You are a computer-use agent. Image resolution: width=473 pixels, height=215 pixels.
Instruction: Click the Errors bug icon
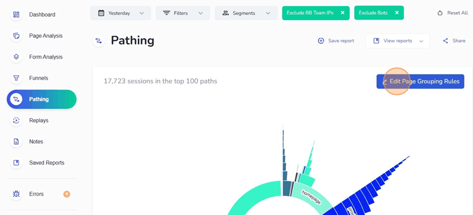(x=16, y=194)
